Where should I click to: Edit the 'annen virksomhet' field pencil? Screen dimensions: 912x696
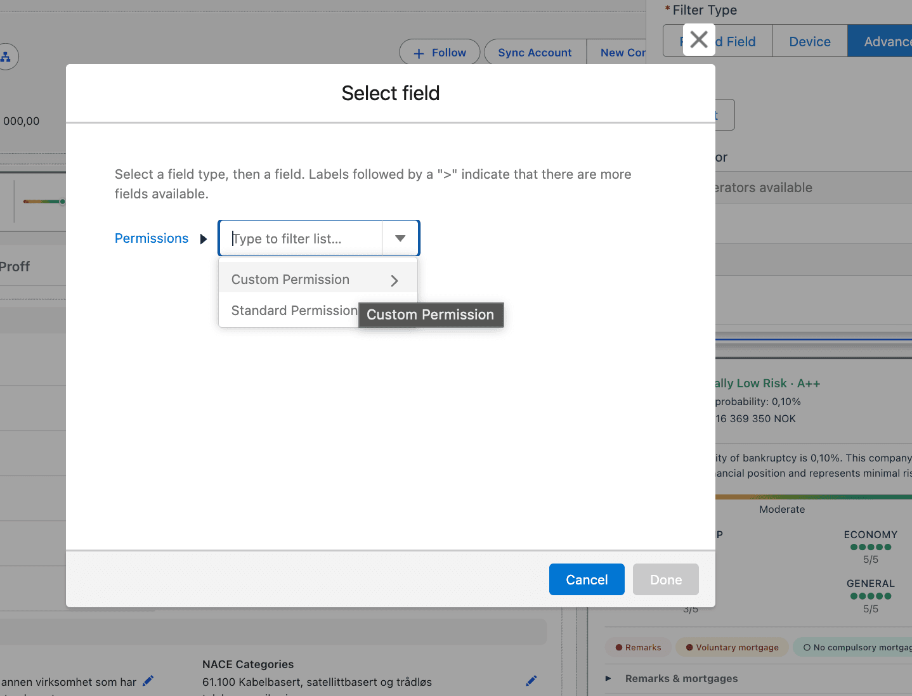(x=148, y=681)
